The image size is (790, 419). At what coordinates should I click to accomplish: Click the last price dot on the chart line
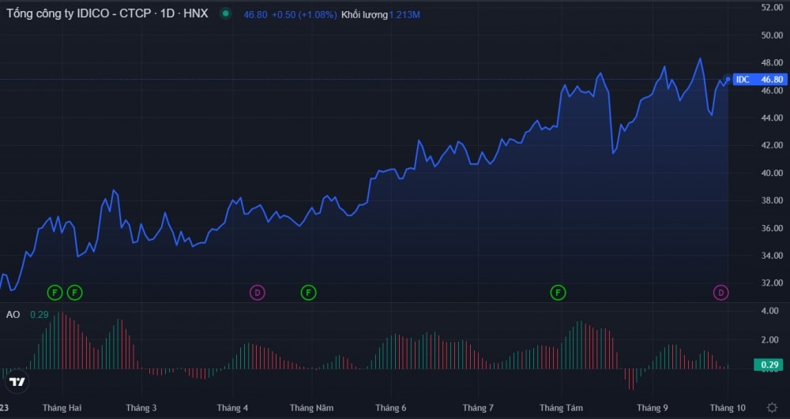(x=728, y=79)
